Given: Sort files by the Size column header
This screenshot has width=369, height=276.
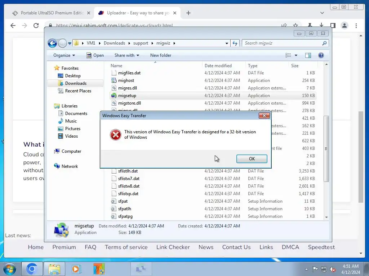Looking at the screenshot, I should (x=295, y=66).
